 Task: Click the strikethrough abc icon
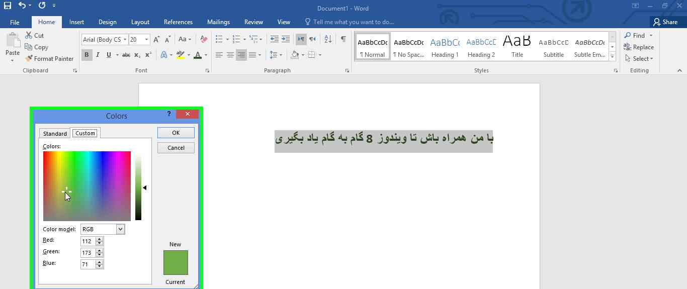(x=126, y=55)
